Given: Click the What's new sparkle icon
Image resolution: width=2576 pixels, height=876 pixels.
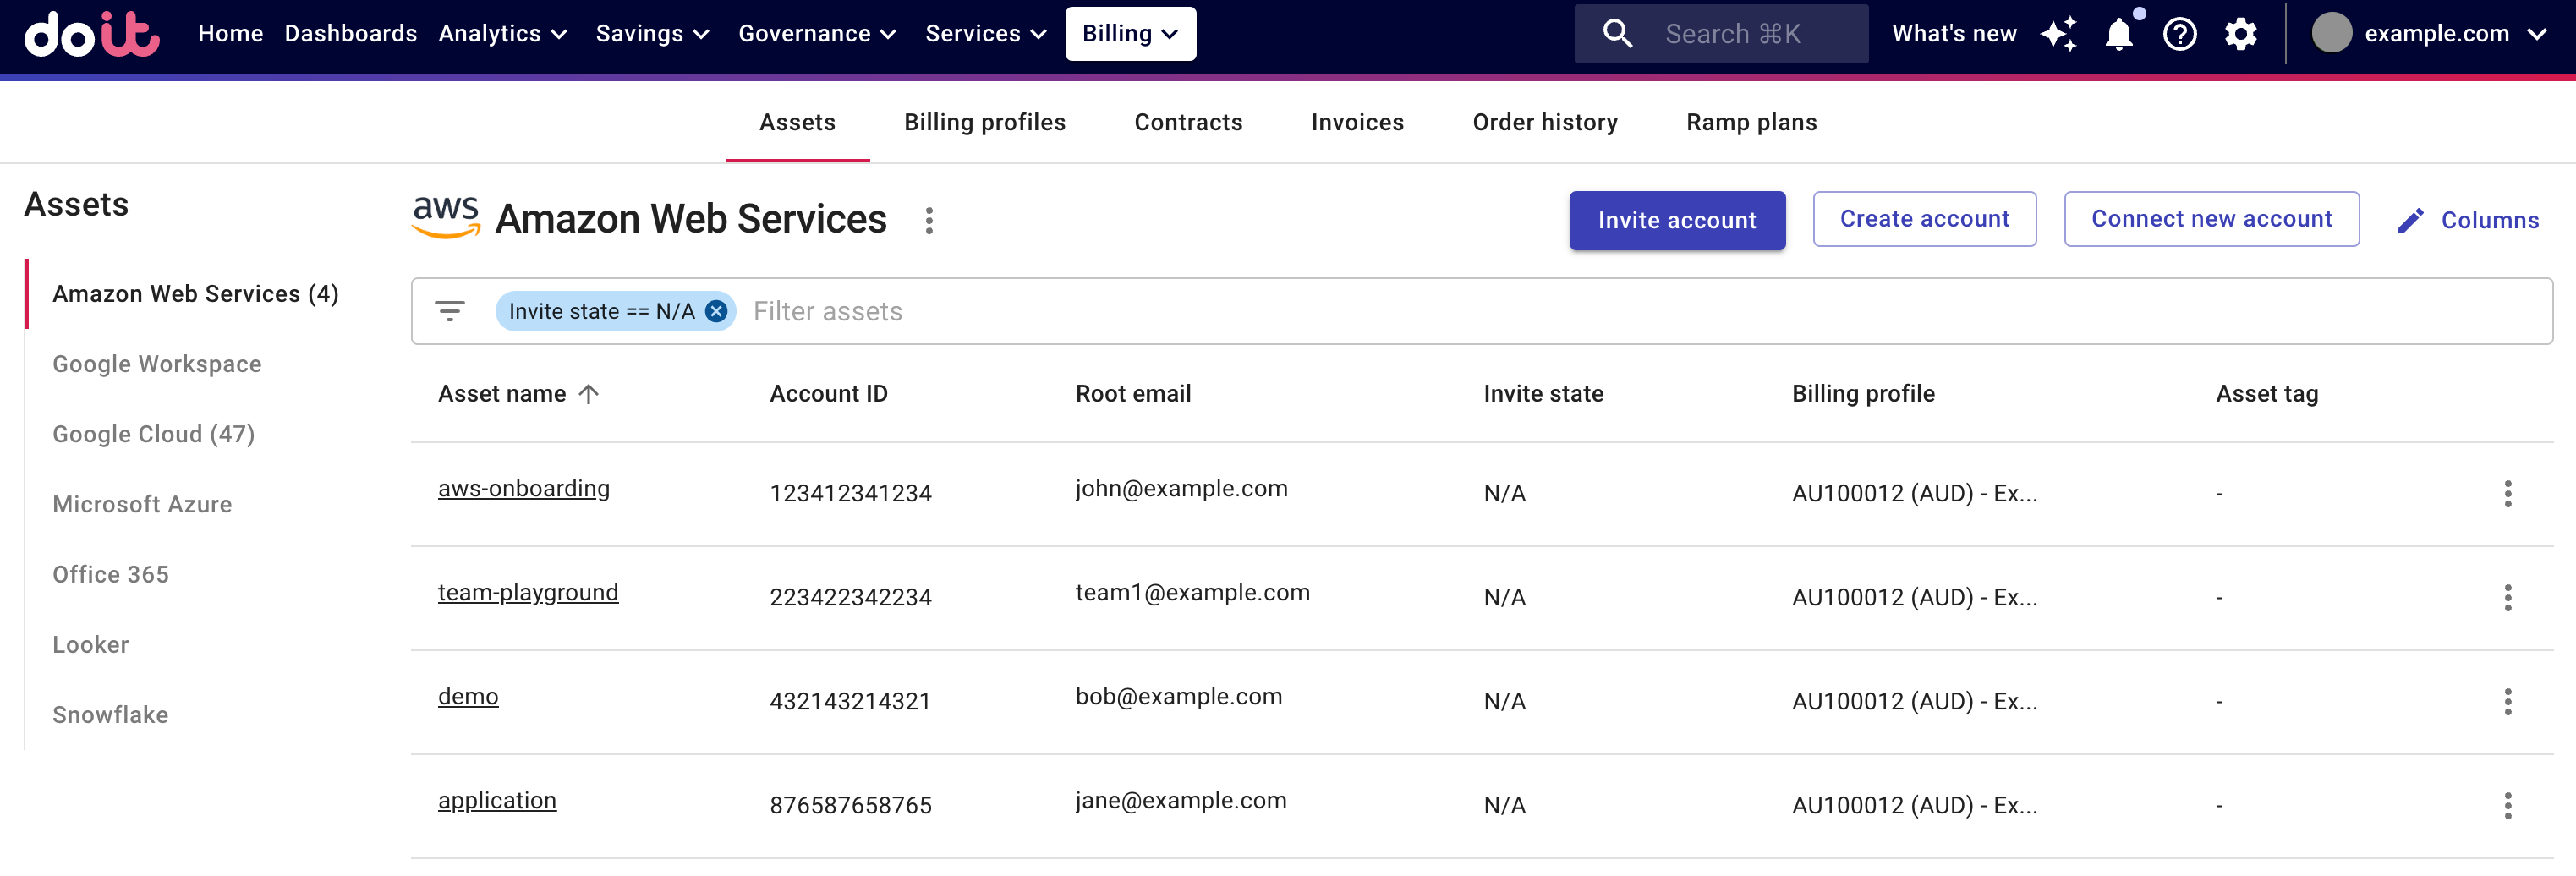Looking at the screenshot, I should click(2059, 34).
